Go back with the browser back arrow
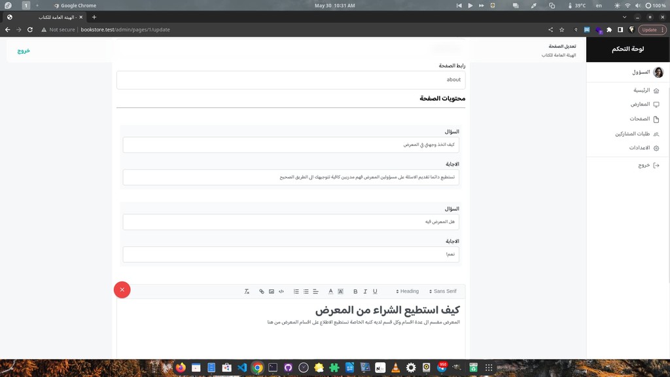670x377 pixels. point(8,29)
